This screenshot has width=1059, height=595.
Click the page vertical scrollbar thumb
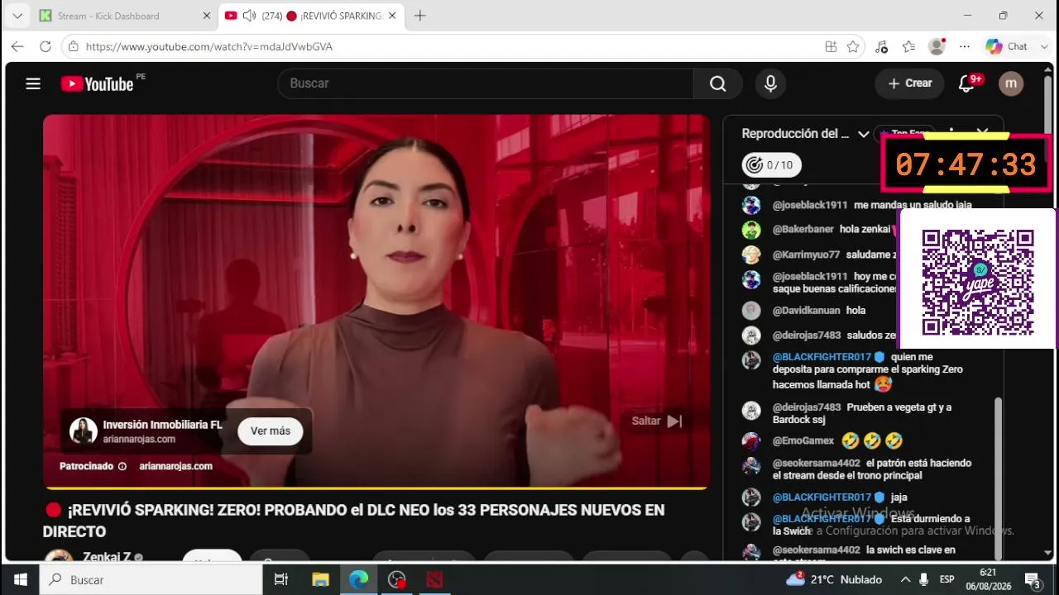1048,103
